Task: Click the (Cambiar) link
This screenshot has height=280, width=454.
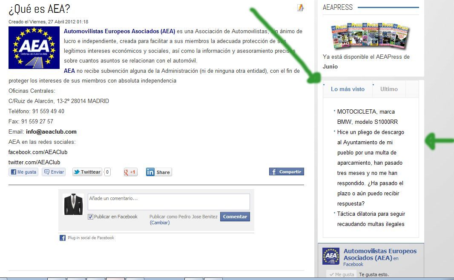Action: coord(160,223)
